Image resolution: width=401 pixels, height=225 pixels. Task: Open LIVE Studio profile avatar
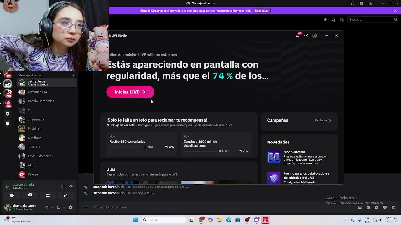315,36
